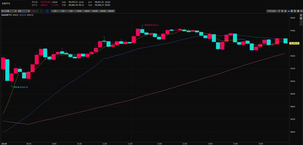This screenshot has width=303, height=145.
Task: Select the 1日 period tab
Action: 47,11
